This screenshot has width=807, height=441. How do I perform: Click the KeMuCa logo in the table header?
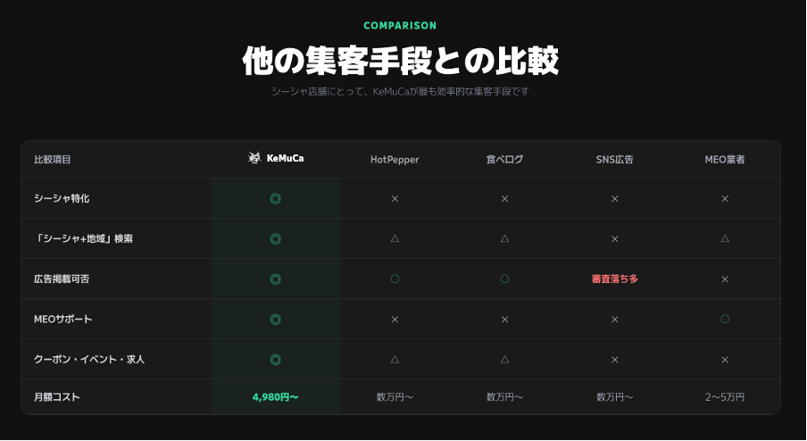pos(275,159)
